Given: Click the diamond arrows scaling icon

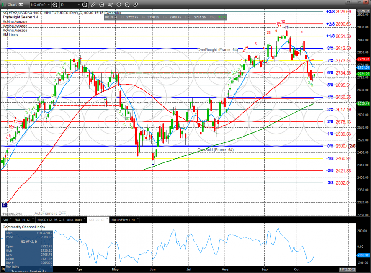Looking at the screenshot, I should click(x=136, y=5).
